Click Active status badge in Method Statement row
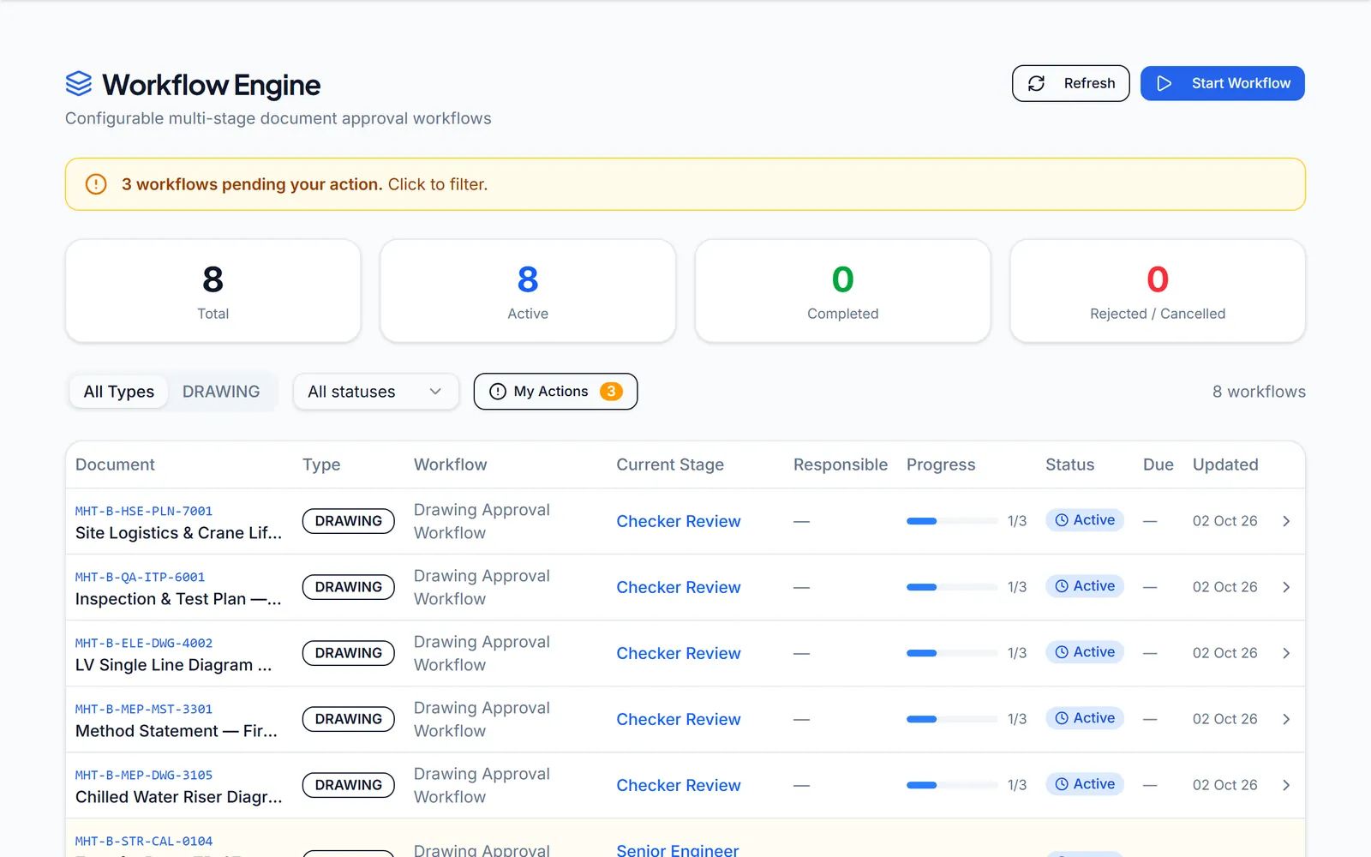The image size is (1371, 857). [1085, 718]
